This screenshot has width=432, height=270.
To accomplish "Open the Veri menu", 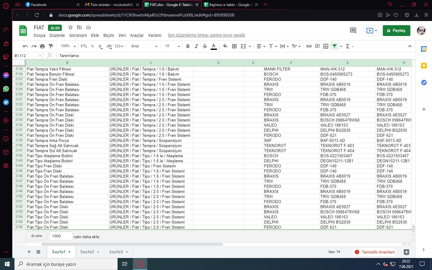I will point(122,35).
